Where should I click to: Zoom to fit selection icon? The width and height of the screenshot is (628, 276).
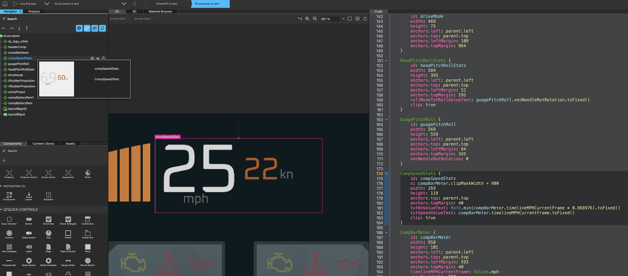coord(358,19)
